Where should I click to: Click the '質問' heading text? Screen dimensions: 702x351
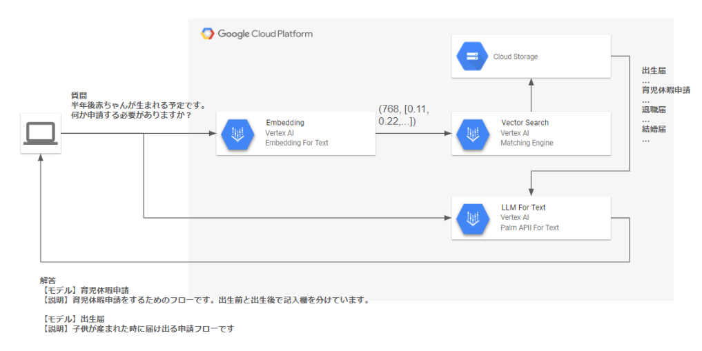79,96
